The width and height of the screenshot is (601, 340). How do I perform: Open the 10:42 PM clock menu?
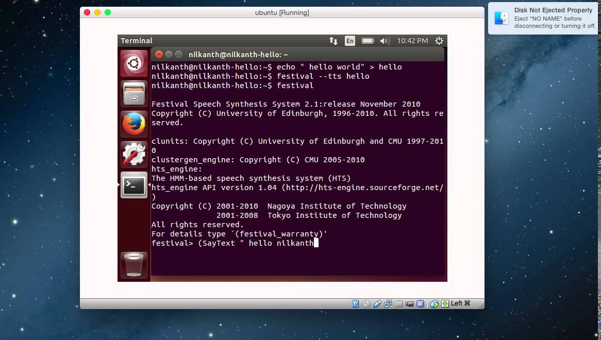coord(412,41)
